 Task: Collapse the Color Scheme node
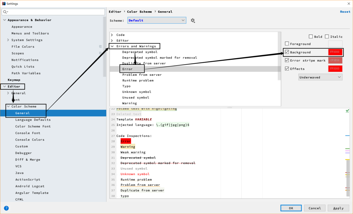tap(8, 106)
